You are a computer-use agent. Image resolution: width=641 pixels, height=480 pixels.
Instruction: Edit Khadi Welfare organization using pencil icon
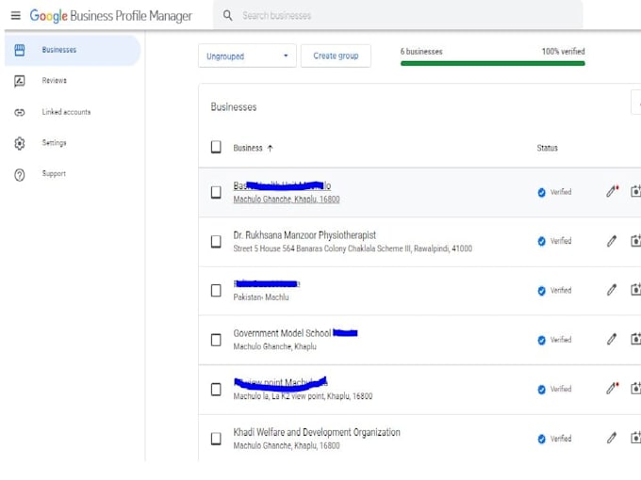(x=611, y=438)
